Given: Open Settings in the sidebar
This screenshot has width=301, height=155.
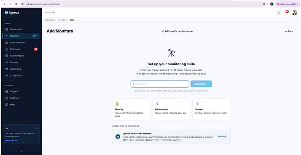Looking at the screenshot, I should 21,98.
